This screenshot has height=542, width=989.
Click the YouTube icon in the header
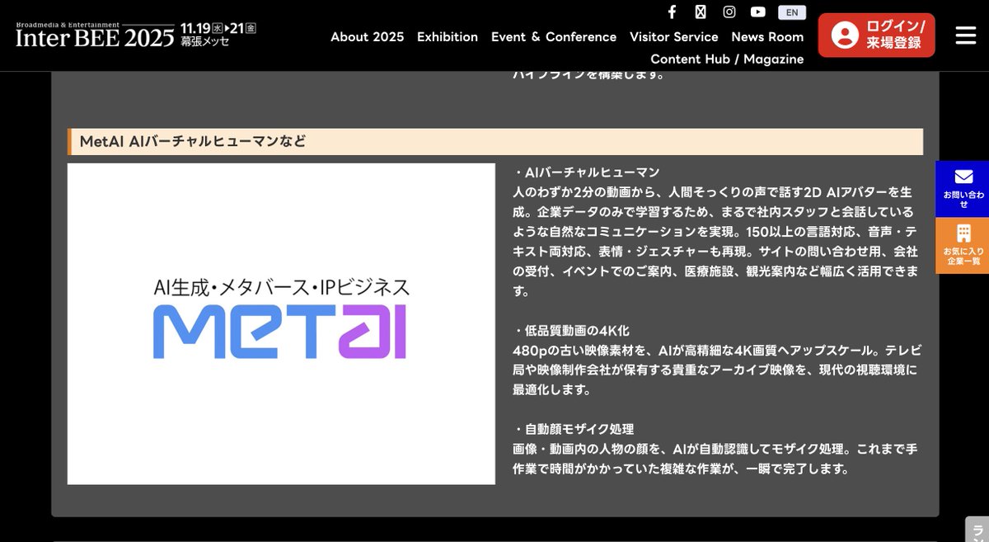coord(758,12)
